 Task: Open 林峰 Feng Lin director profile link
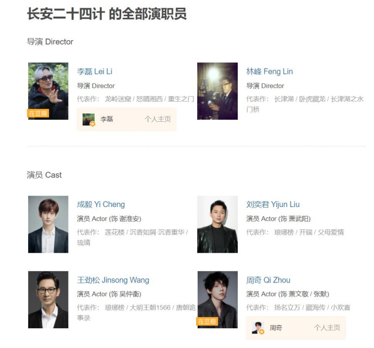(269, 71)
